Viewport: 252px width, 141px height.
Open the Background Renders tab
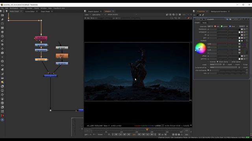(x=219, y=11)
